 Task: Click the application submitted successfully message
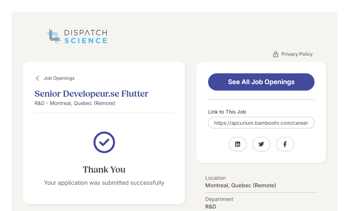104,183
